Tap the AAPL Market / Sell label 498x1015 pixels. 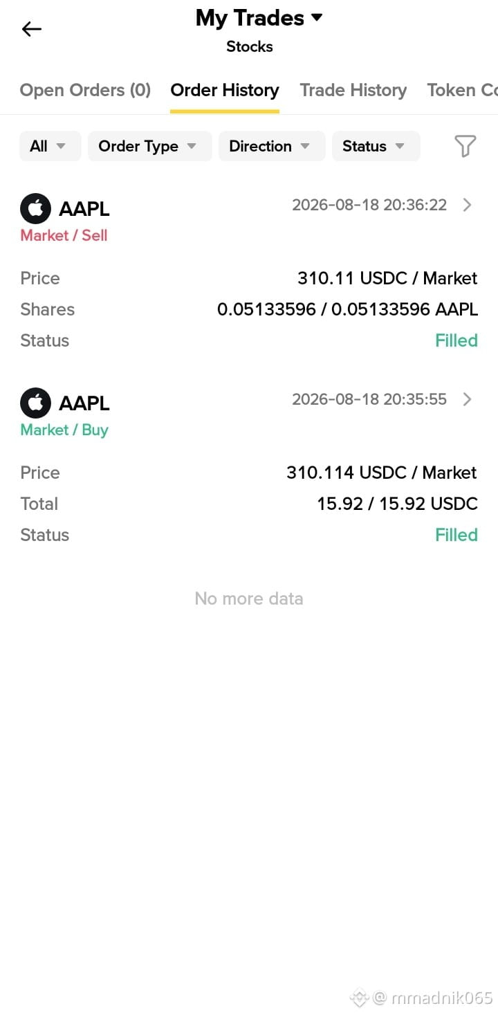[64, 235]
